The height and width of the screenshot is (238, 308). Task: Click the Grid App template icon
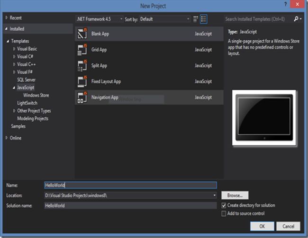pyautogui.click(x=82, y=50)
